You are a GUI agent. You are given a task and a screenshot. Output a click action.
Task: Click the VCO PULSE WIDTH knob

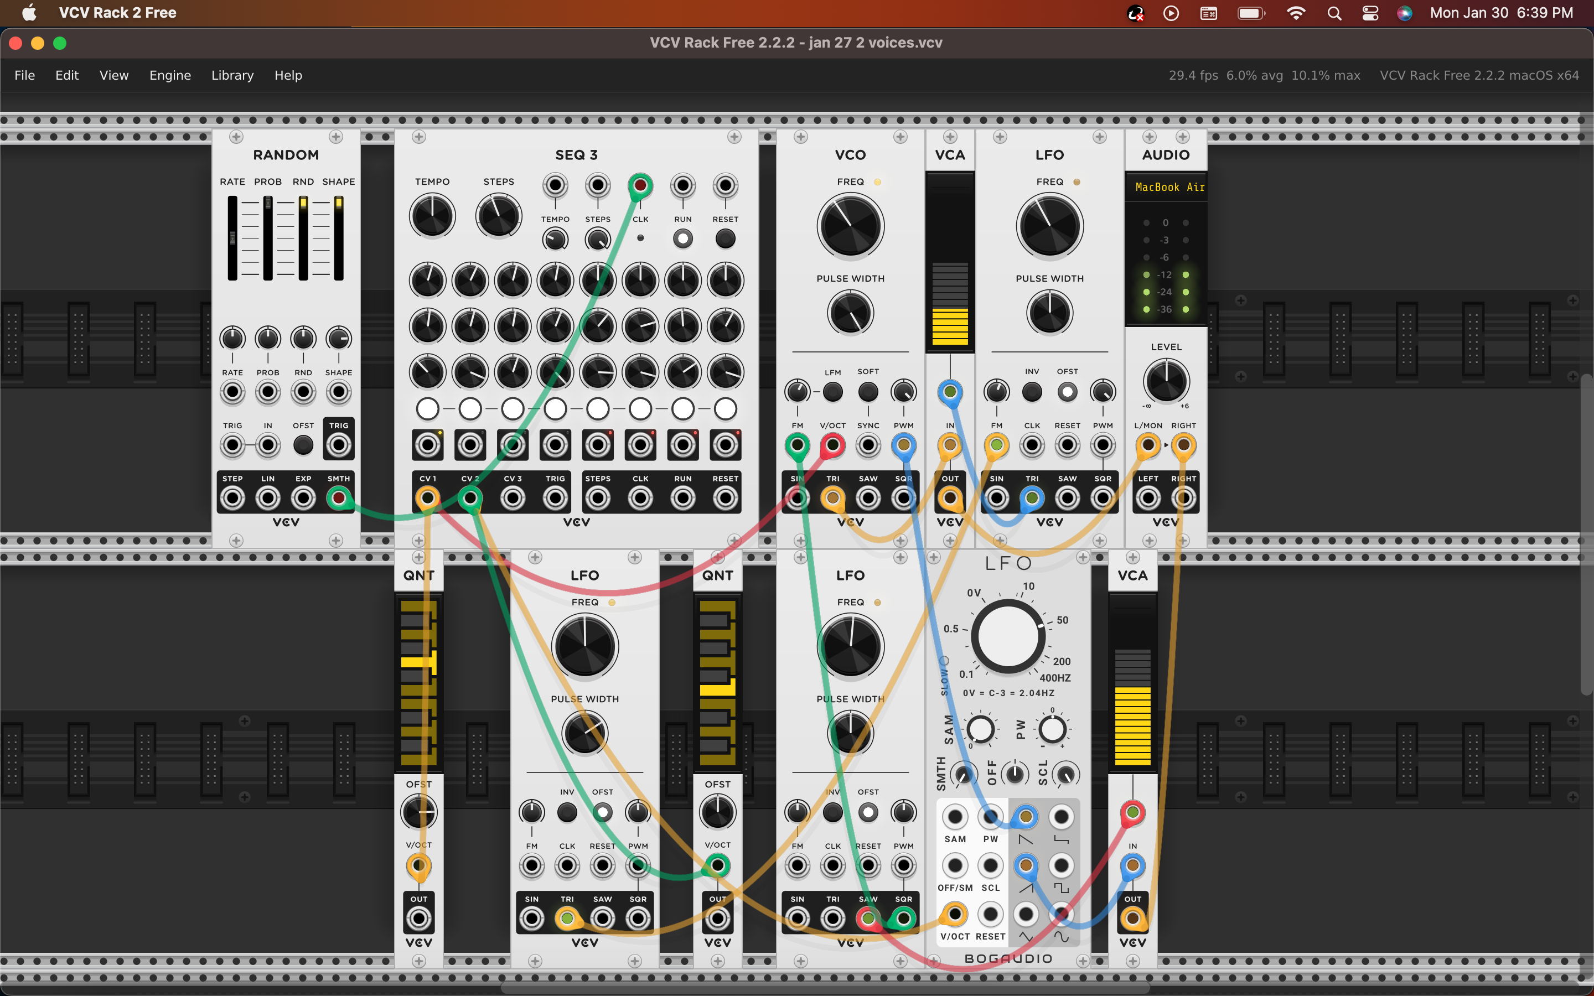(x=850, y=313)
